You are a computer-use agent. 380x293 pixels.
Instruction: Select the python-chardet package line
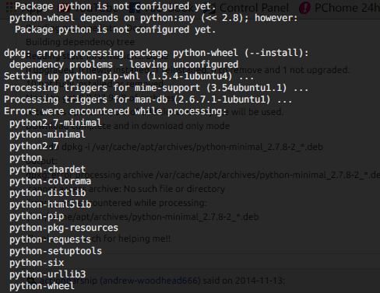[47, 169]
